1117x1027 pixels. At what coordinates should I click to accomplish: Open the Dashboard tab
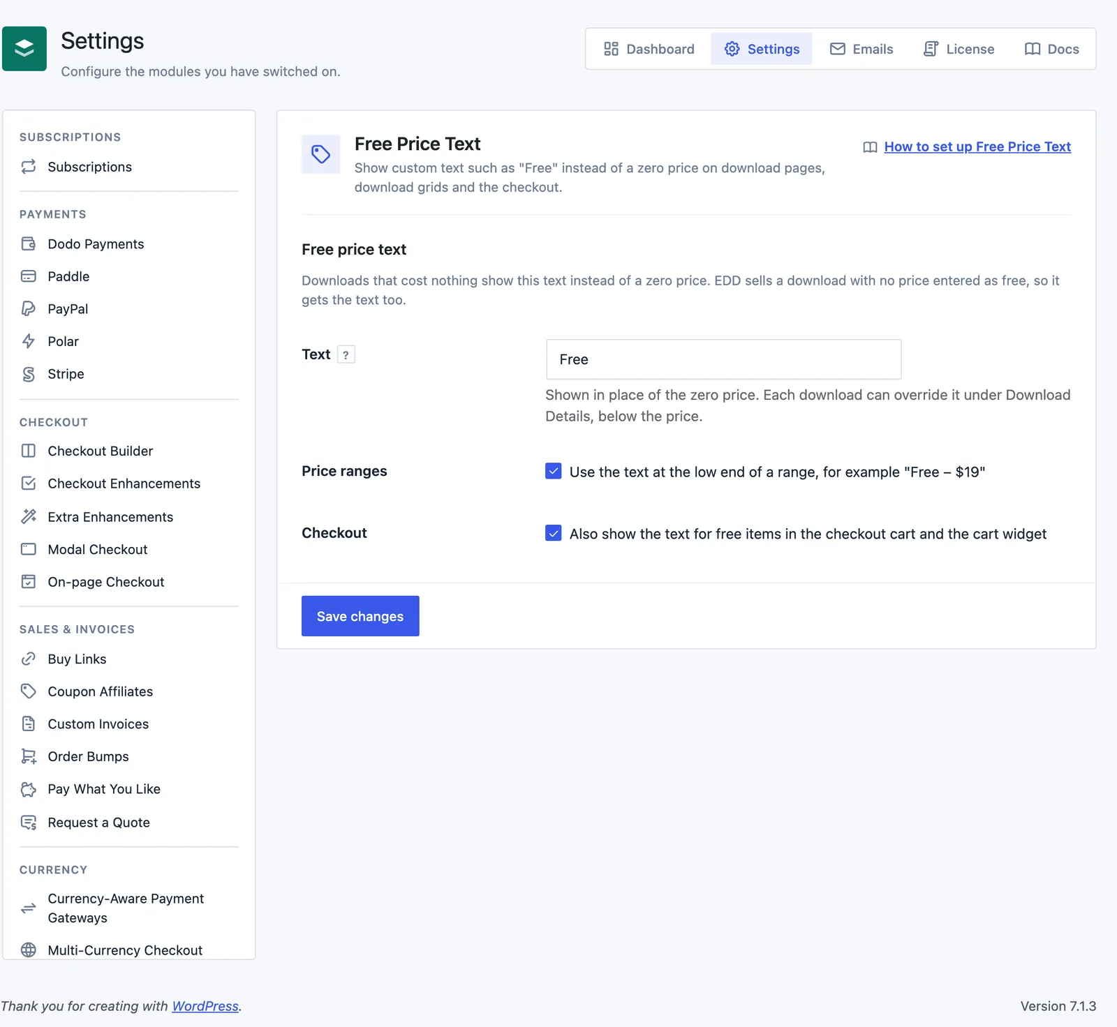[x=649, y=49]
